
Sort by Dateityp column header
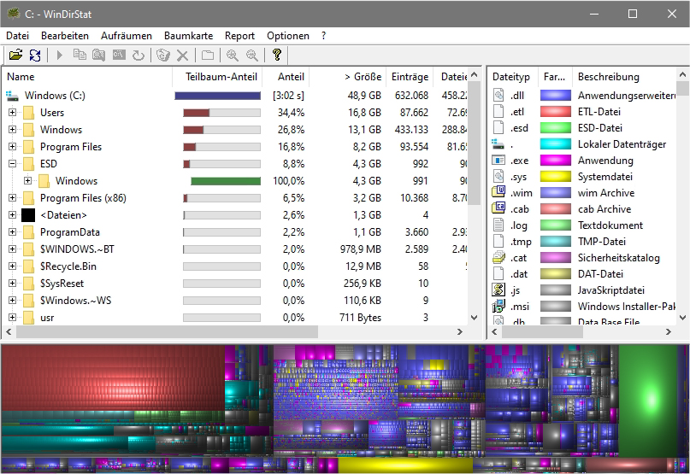pos(513,77)
